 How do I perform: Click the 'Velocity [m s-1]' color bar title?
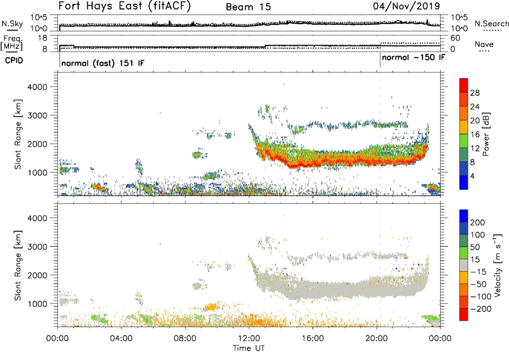[x=498, y=265]
